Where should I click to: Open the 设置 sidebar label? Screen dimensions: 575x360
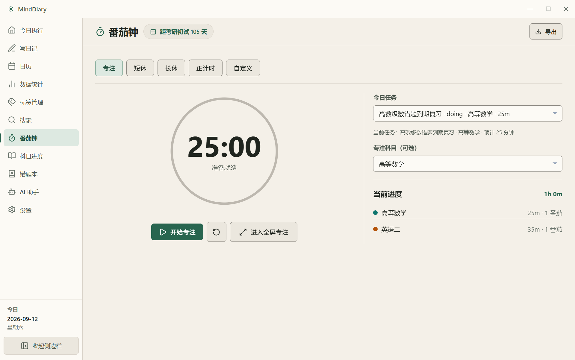(x=25, y=210)
